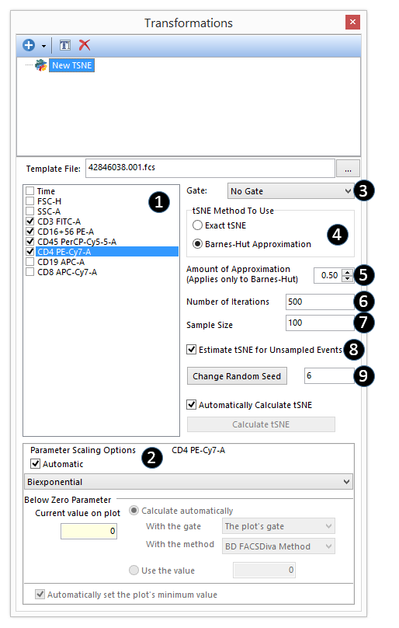Click the red X delete transformation icon
The height and width of the screenshot is (628, 399).
click(x=85, y=45)
